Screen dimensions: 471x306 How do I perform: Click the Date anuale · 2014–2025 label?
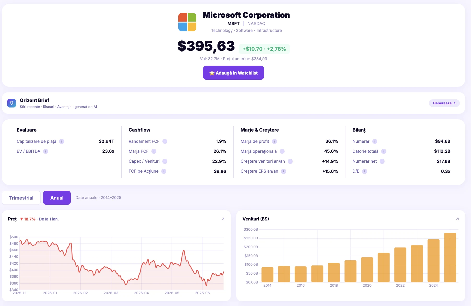pyautogui.click(x=98, y=198)
